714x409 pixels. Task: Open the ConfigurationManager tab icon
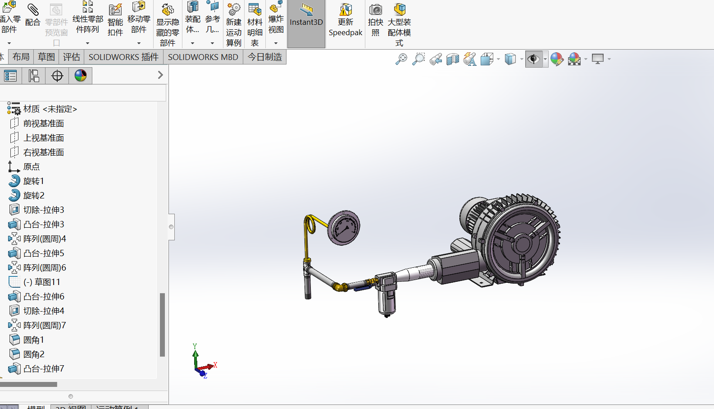34,76
